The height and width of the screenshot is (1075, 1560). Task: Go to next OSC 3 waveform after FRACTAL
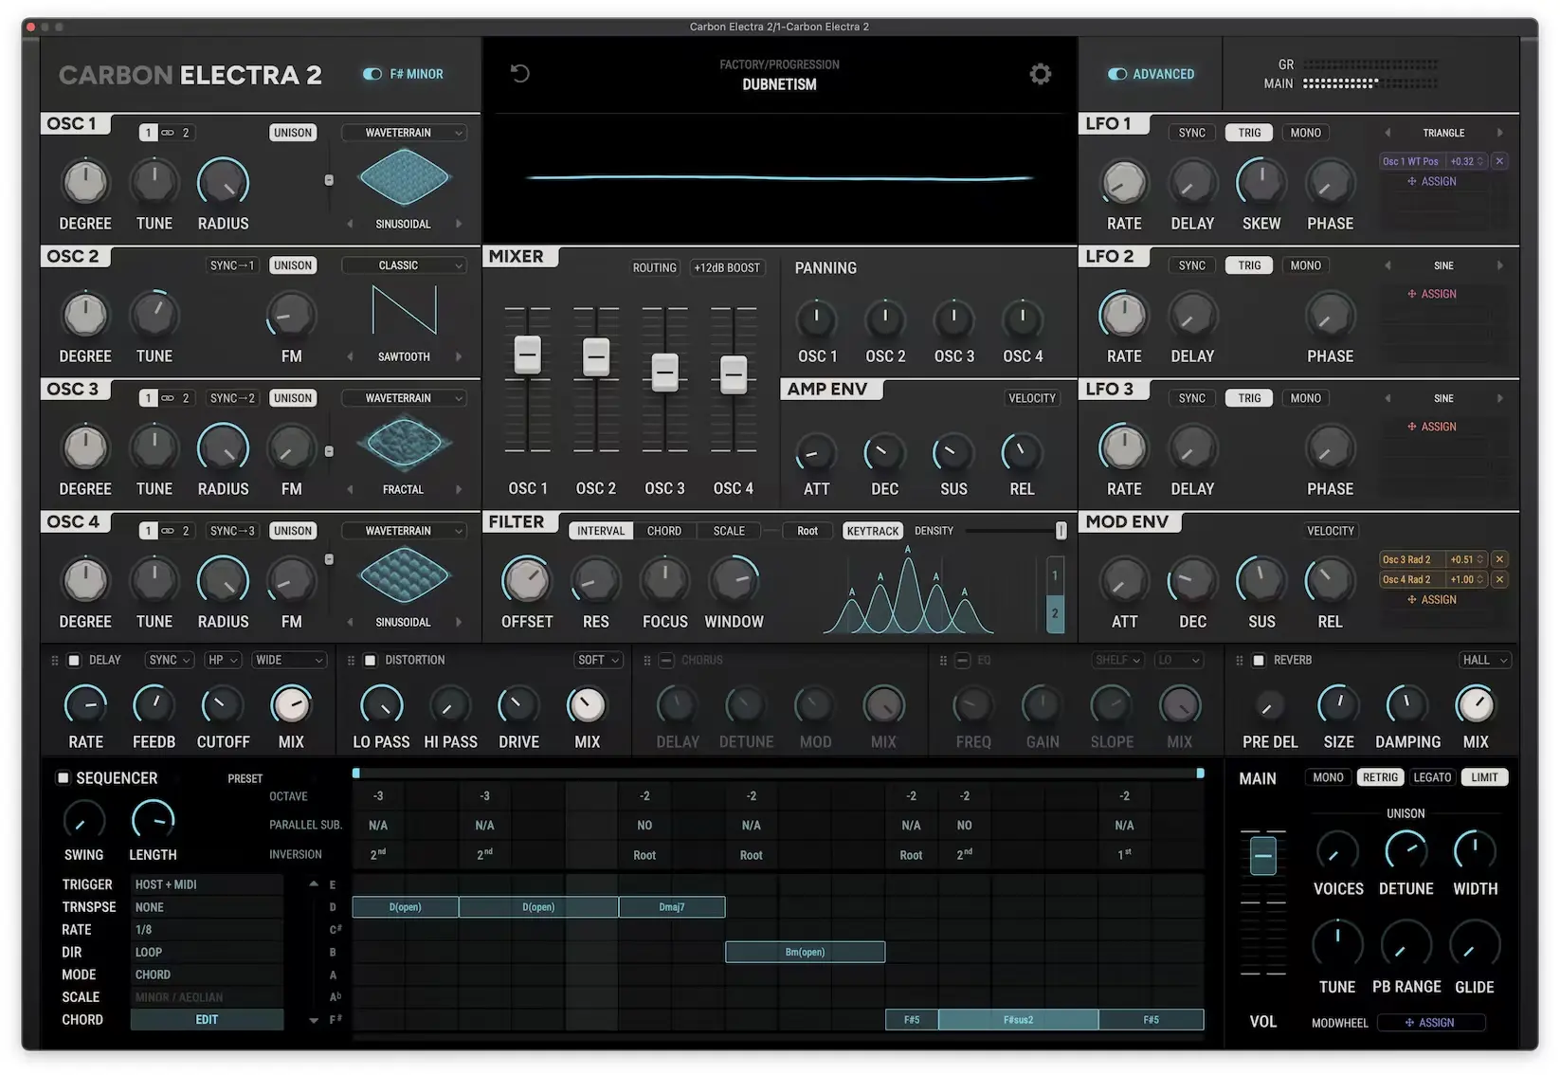tap(459, 489)
